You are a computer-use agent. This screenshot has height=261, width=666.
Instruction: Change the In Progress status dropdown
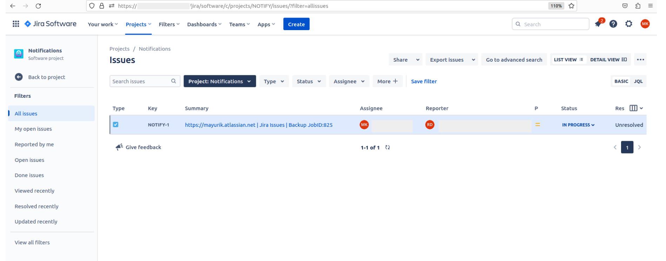[x=578, y=125]
